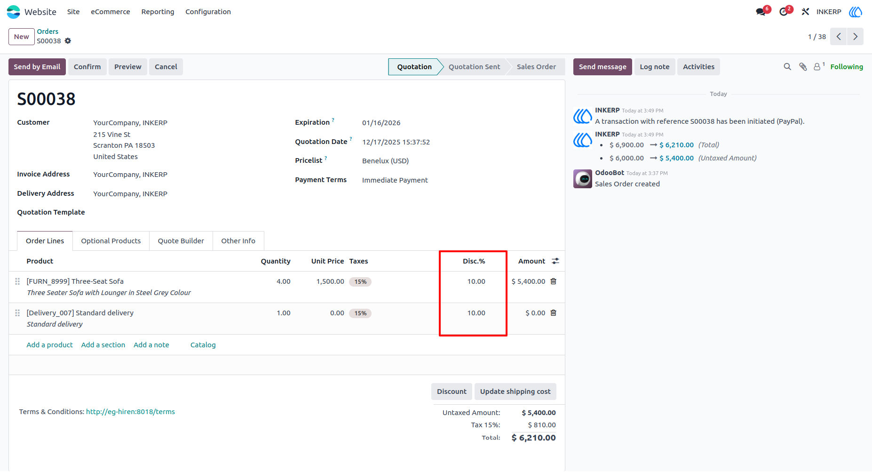Click the New record button
Viewport: 872px width, 472px height.
(x=22, y=37)
